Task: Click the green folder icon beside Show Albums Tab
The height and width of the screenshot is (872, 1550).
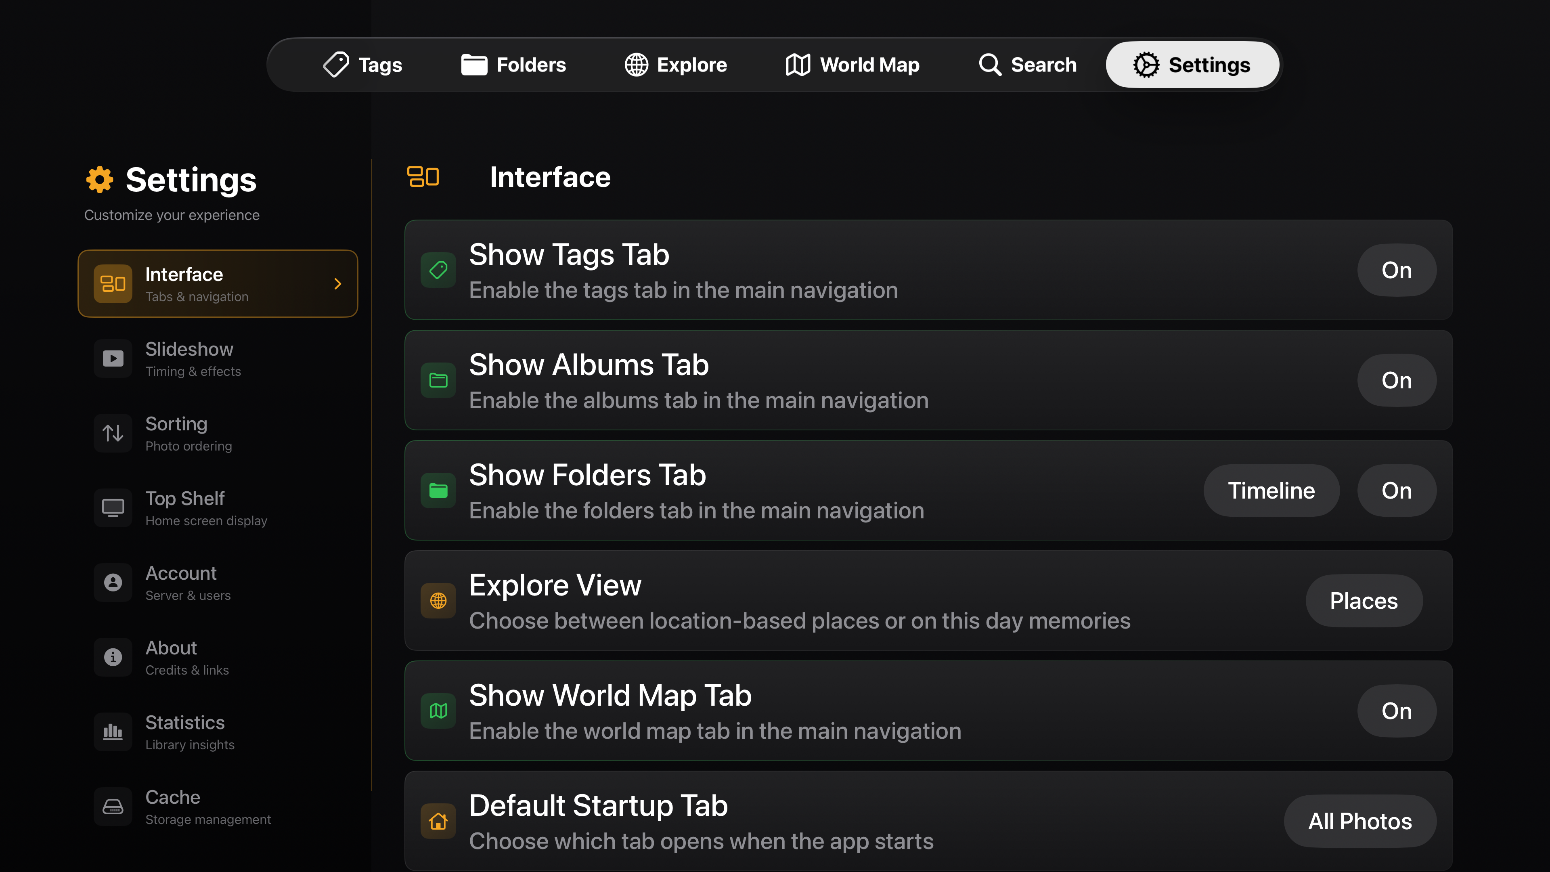Action: click(438, 380)
